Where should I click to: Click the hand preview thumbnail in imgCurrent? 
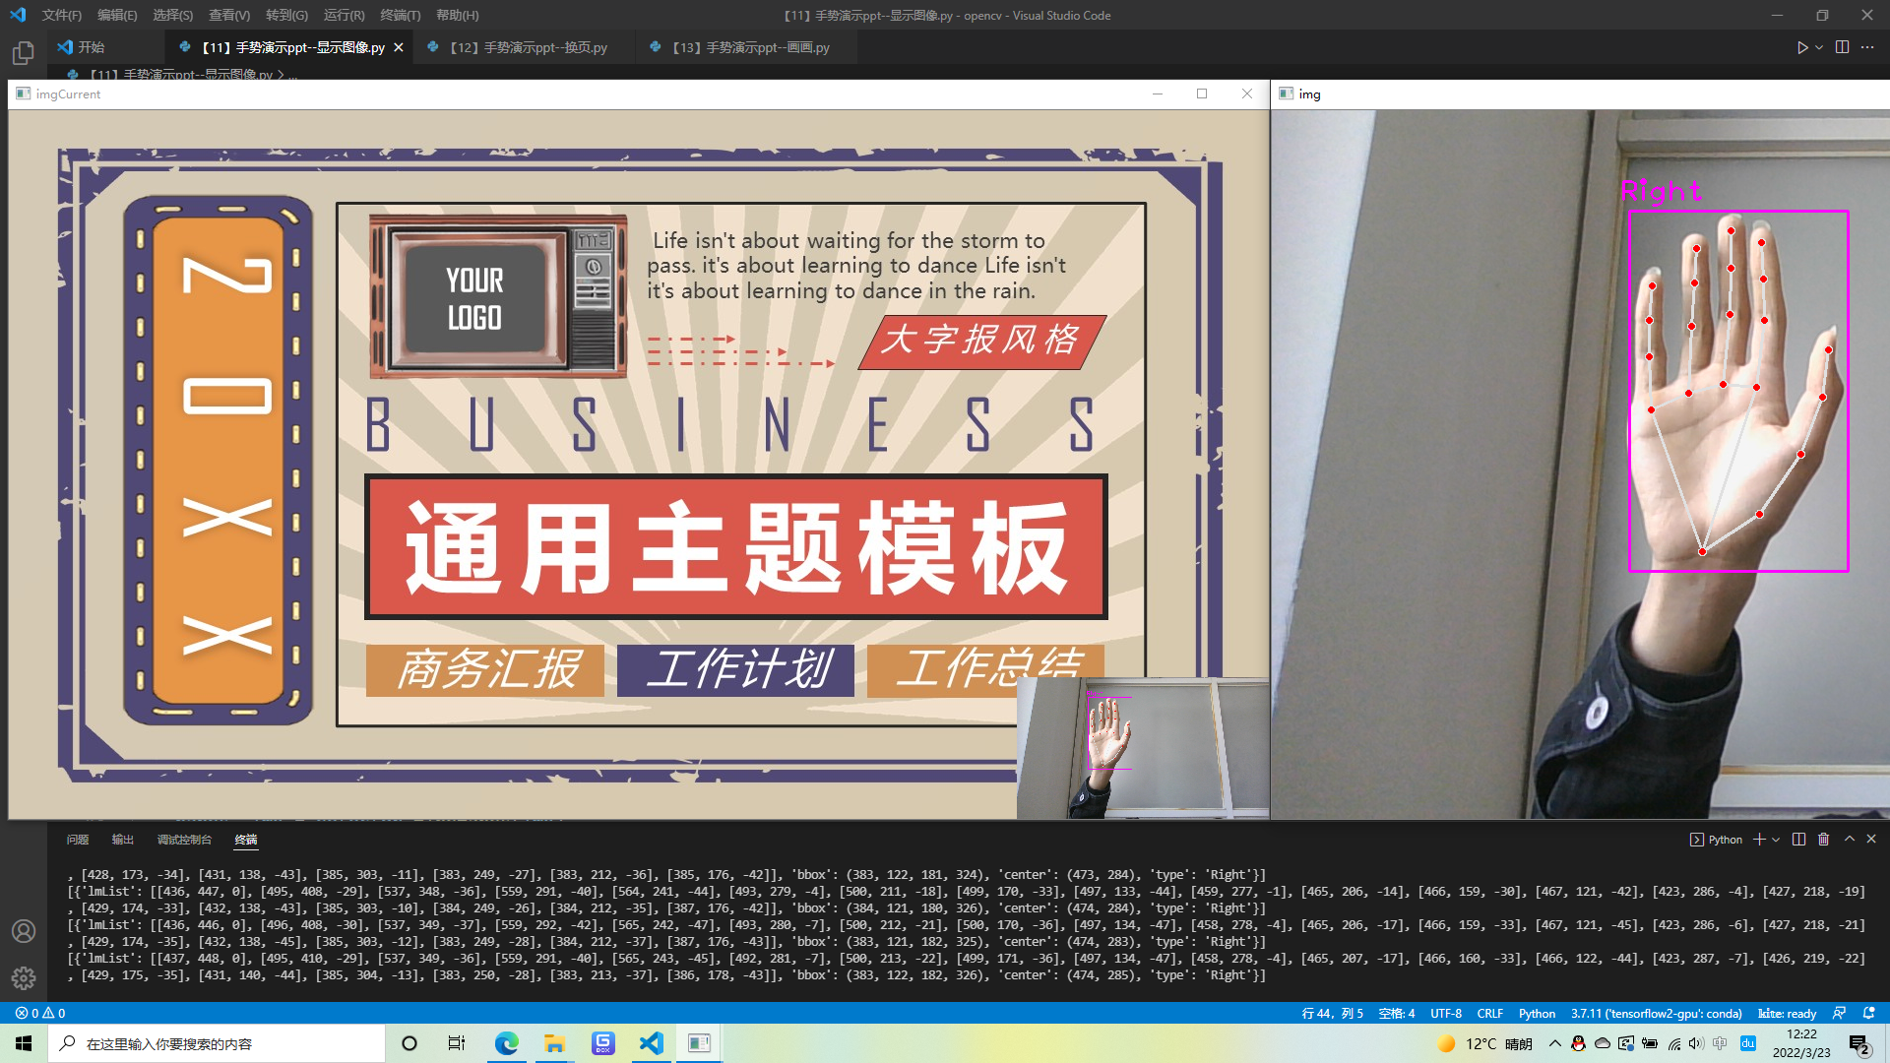[1142, 748]
